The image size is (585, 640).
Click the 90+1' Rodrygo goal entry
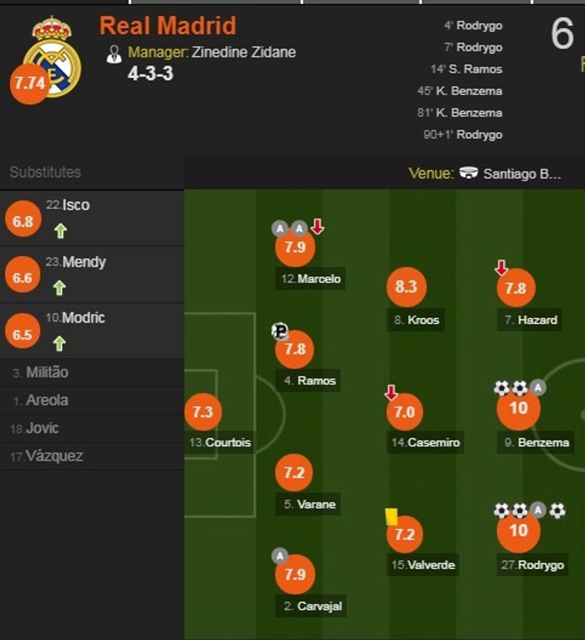pos(463,134)
